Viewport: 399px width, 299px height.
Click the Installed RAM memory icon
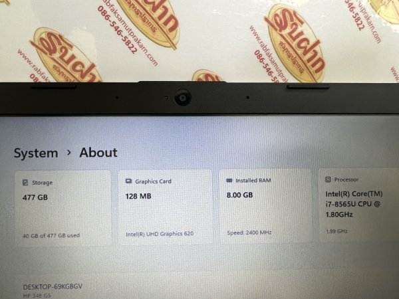(x=229, y=180)
